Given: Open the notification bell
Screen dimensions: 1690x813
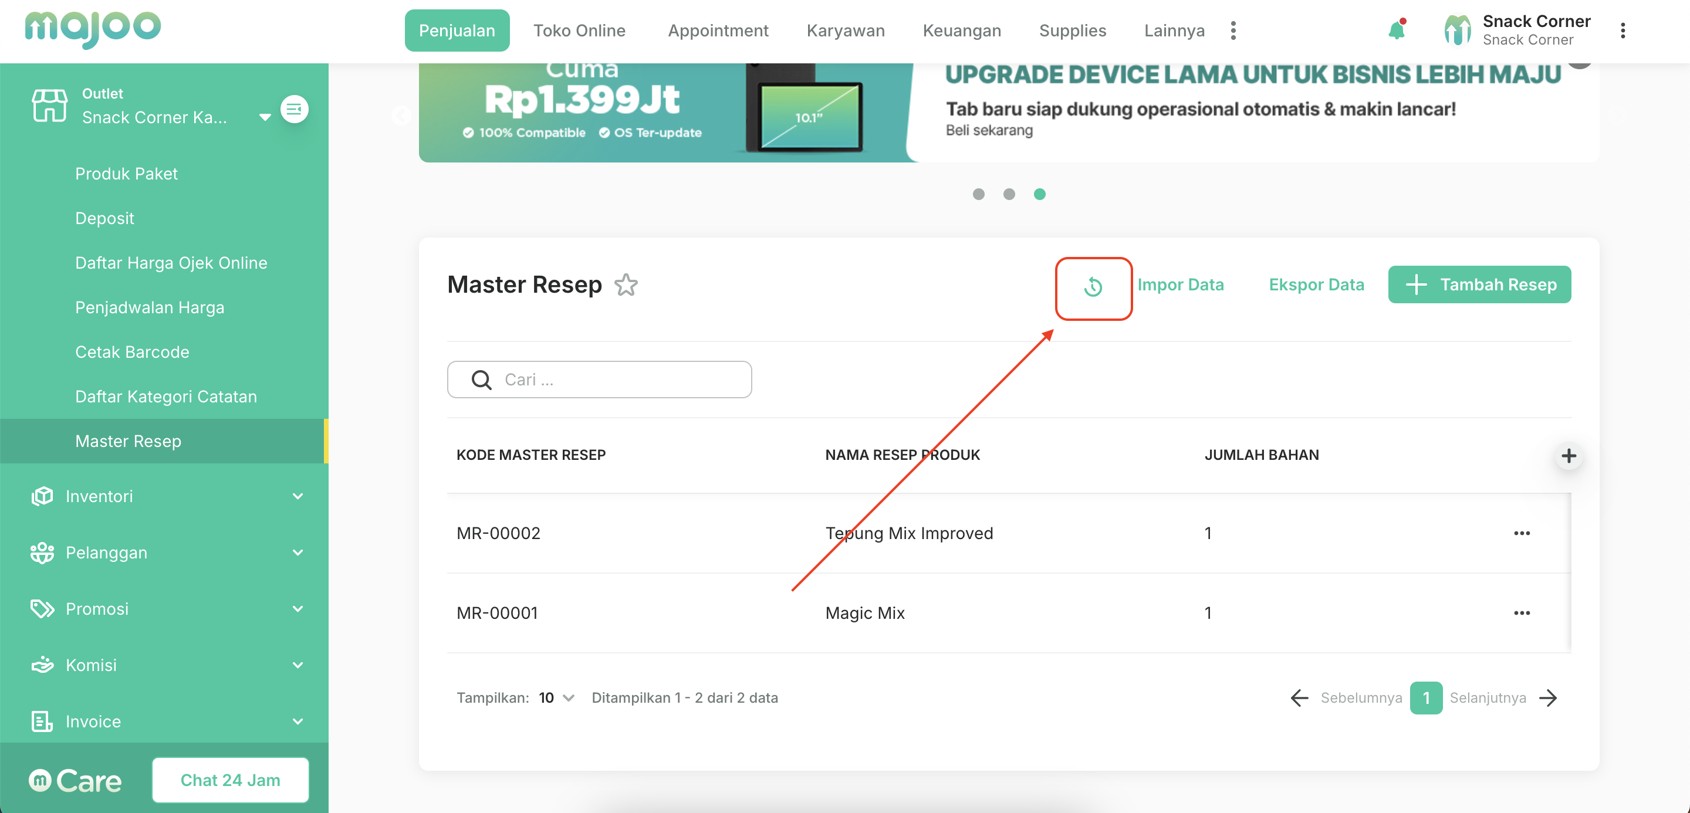Looking at the screenshot, I should [x=1396, y=30].
